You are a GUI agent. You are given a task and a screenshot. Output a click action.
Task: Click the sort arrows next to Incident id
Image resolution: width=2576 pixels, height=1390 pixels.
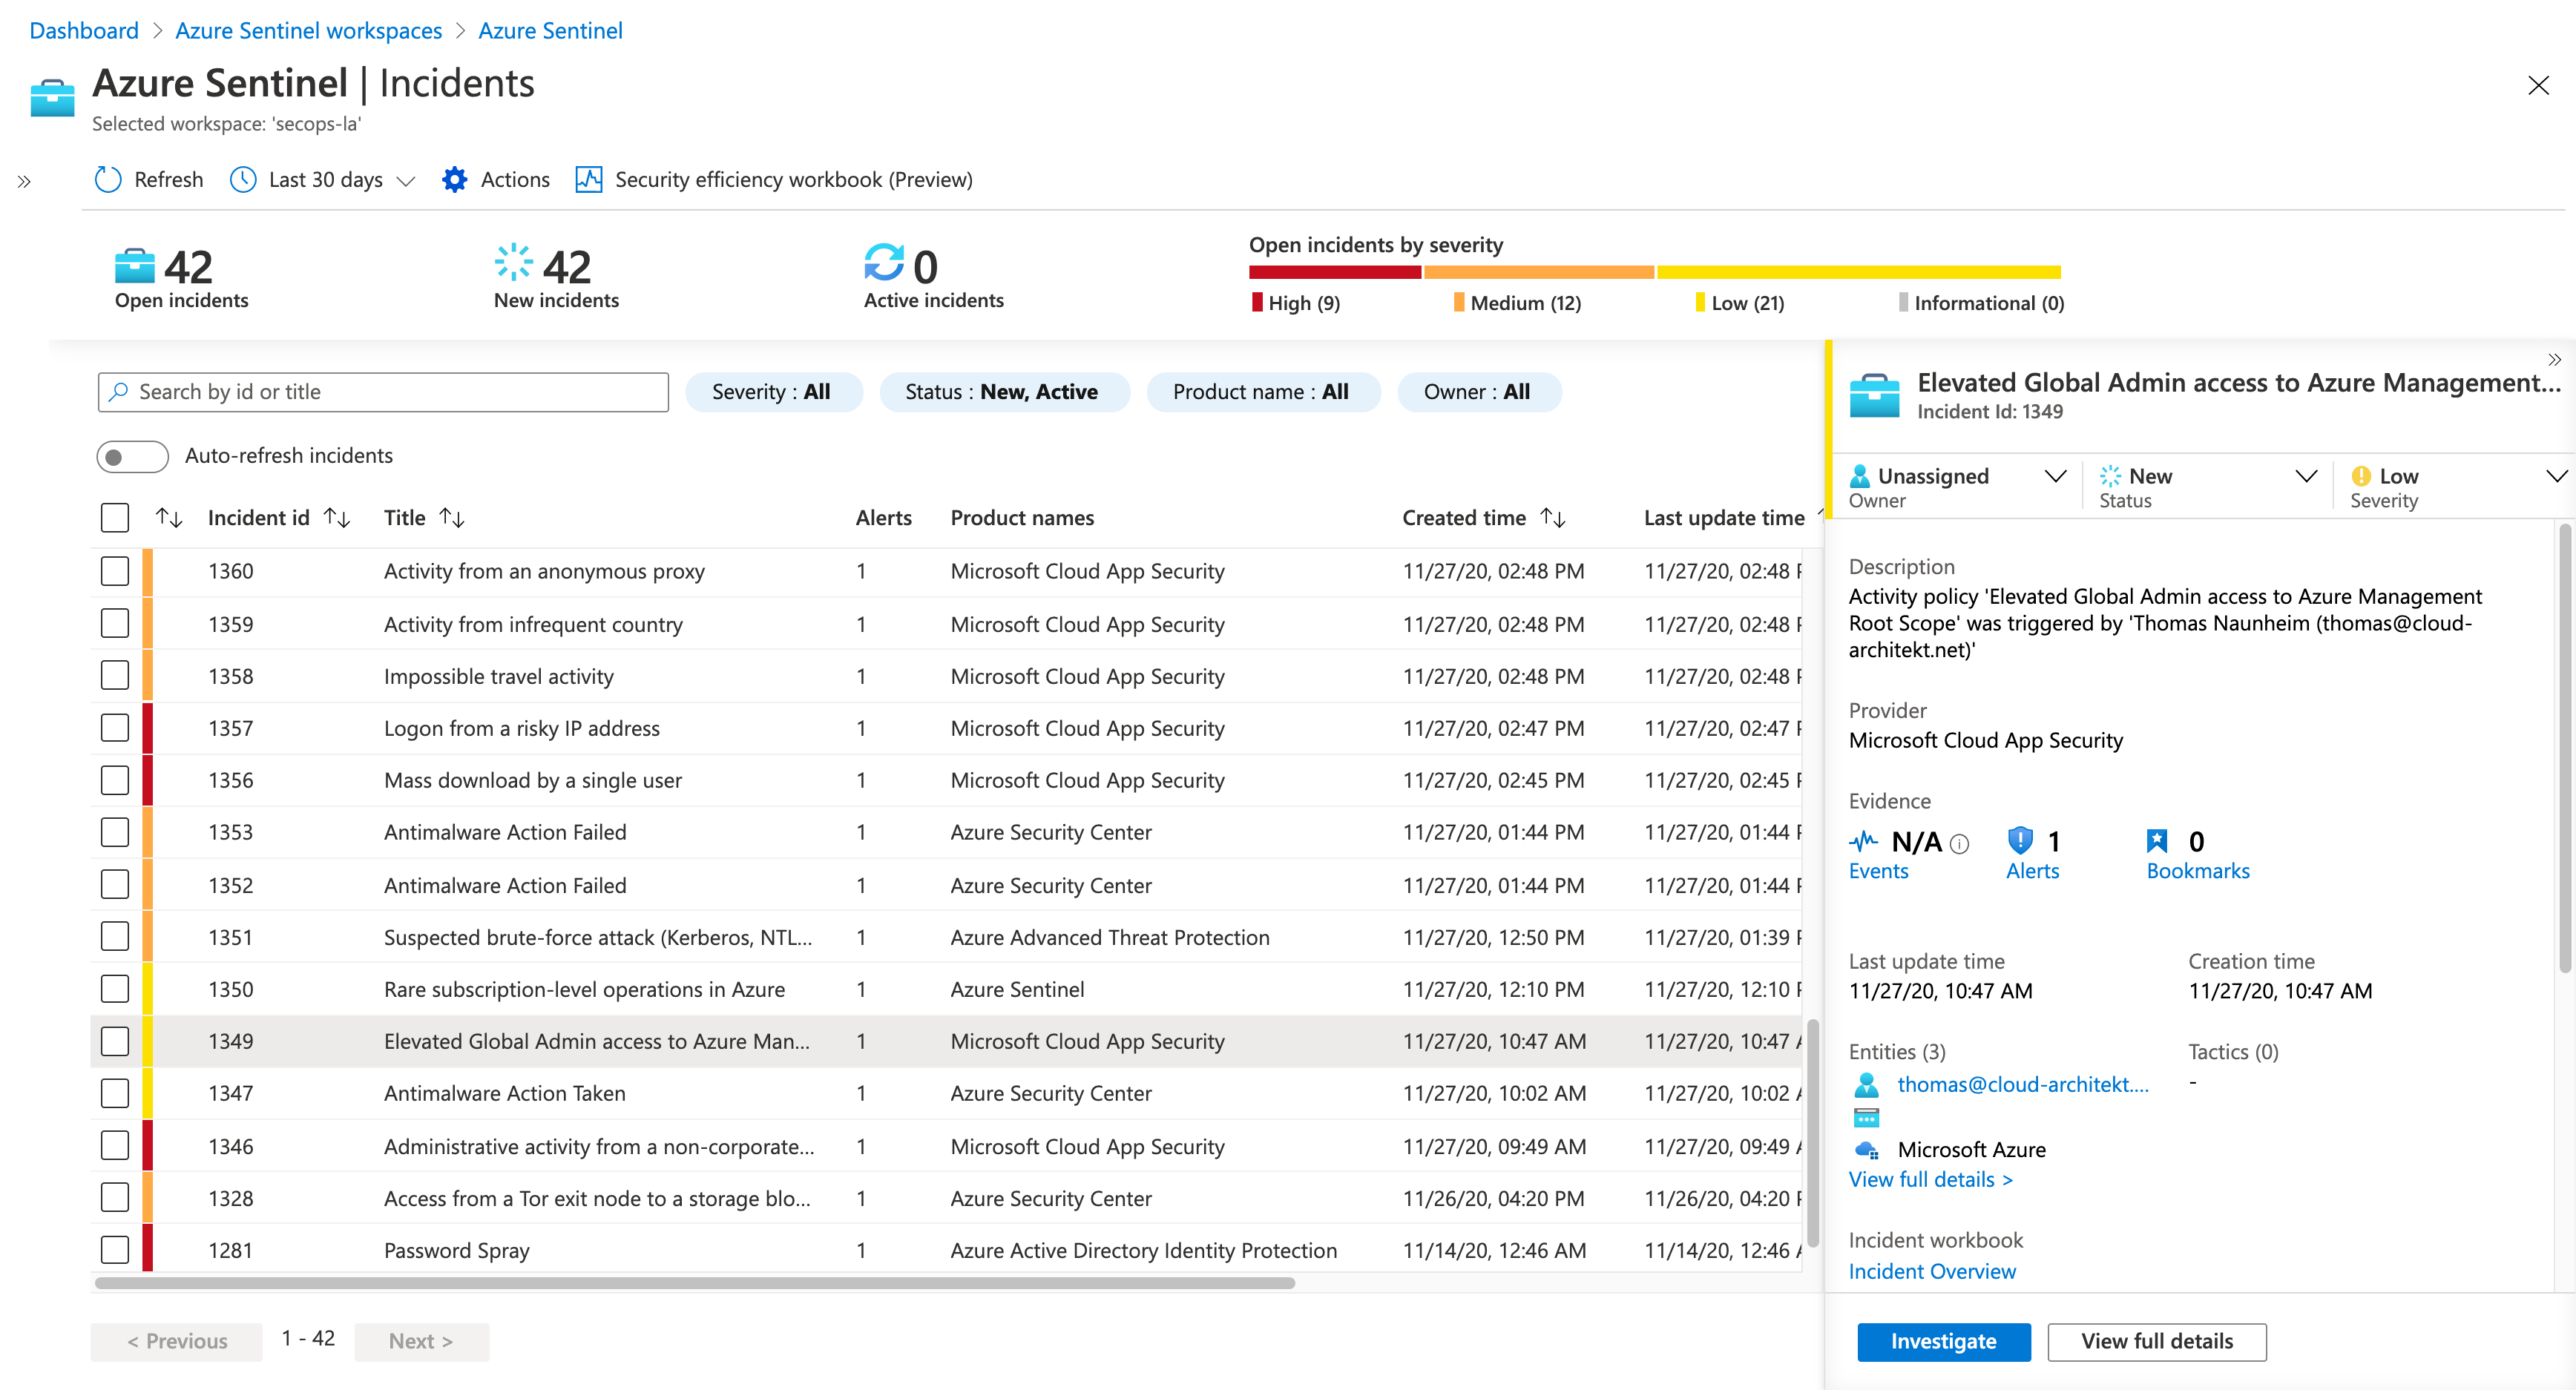[x=337, y=518]
